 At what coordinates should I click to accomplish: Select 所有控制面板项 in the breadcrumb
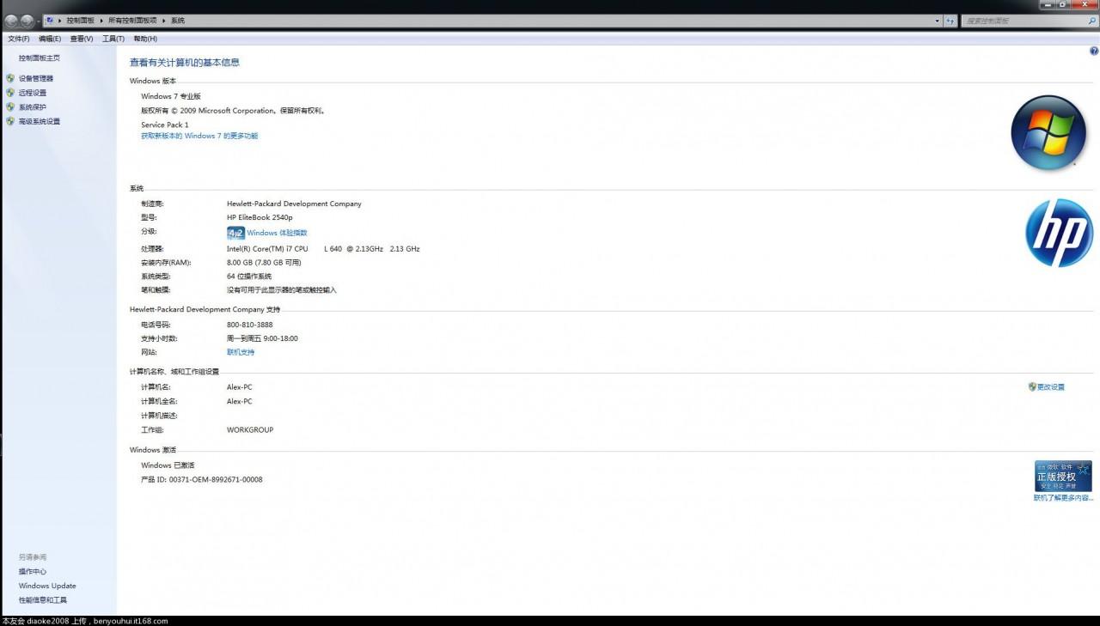click(132, 21)
